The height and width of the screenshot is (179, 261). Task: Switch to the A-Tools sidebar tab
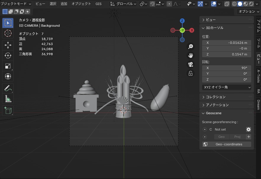coord(258,76)
